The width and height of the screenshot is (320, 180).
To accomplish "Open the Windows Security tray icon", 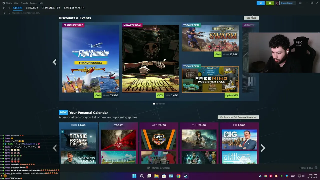I will (287, 176).
